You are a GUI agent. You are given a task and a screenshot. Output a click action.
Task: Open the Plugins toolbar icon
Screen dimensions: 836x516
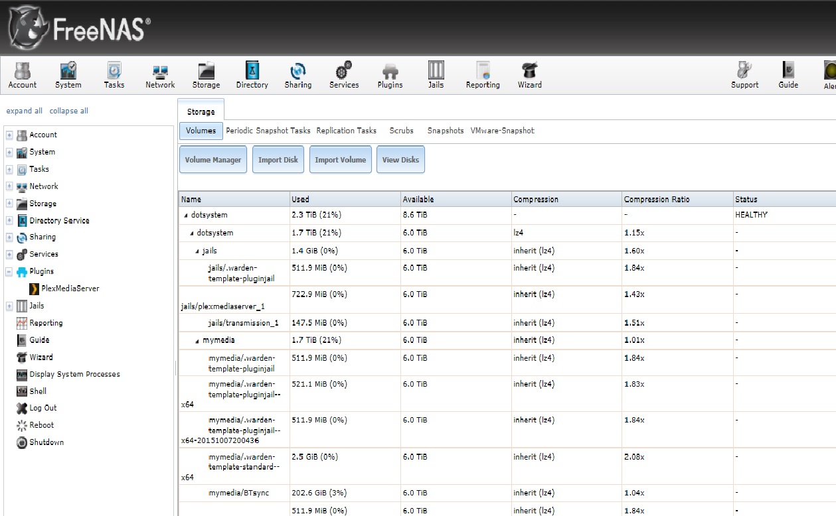click(x=390, y=75)
